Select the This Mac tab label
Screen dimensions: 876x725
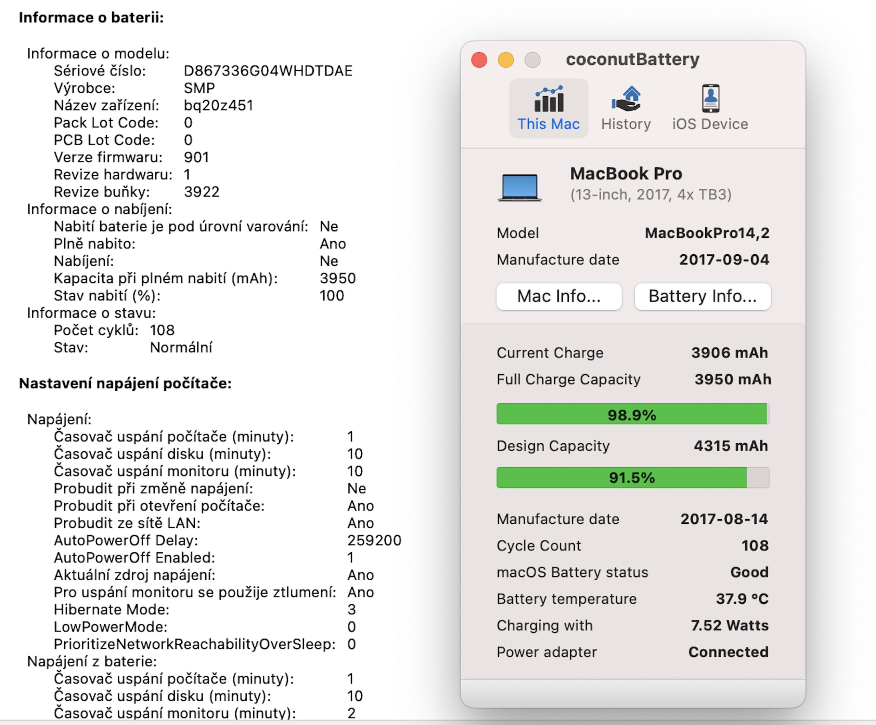(x=549, y=124)
